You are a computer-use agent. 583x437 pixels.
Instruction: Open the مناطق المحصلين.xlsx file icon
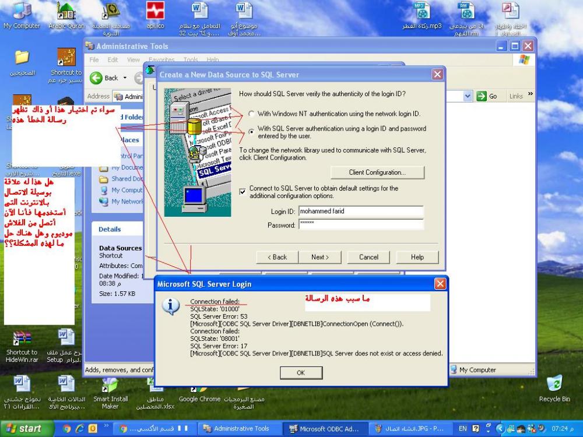(155, 394)
